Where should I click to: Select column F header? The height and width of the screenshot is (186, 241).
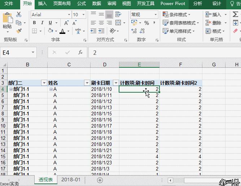click(x=181, y=65)
